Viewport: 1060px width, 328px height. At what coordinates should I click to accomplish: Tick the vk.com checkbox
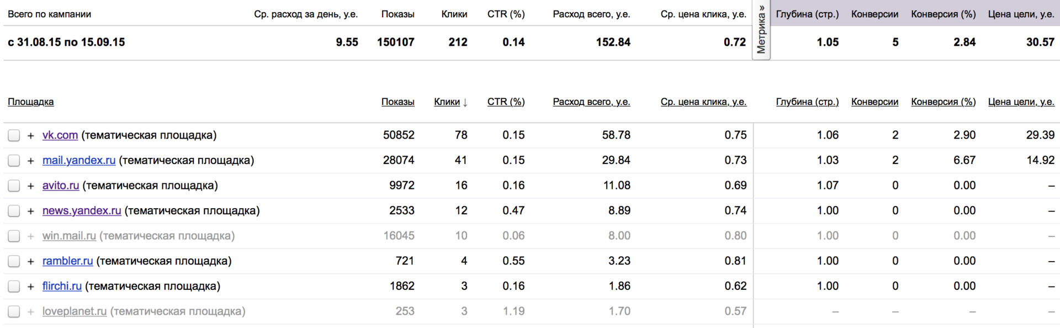(x=14, y=135)
